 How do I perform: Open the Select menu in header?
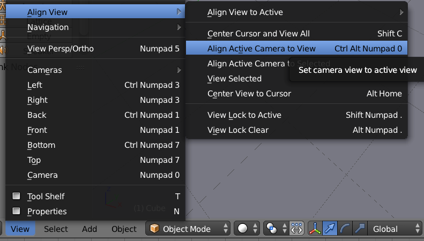pos(56,229)
